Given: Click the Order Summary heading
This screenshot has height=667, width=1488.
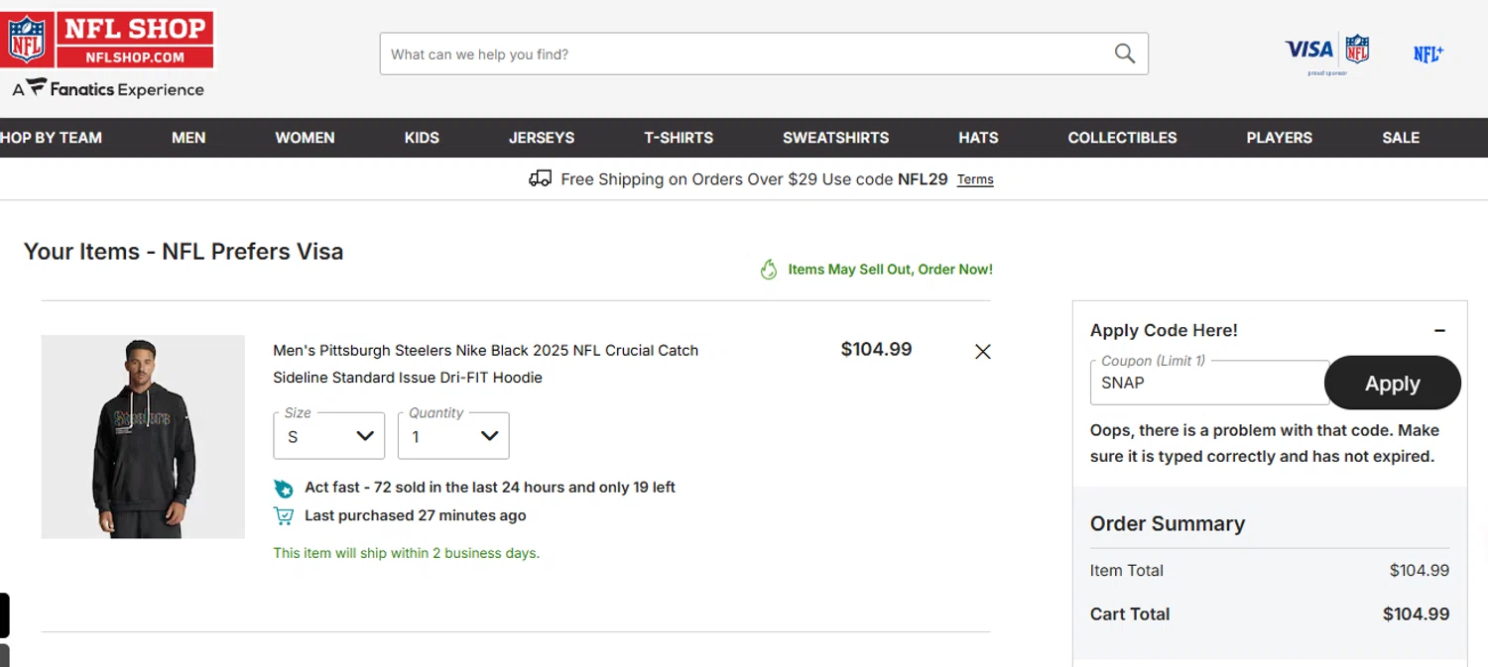Looking at the screenshot, I should tap(1168, 524).
